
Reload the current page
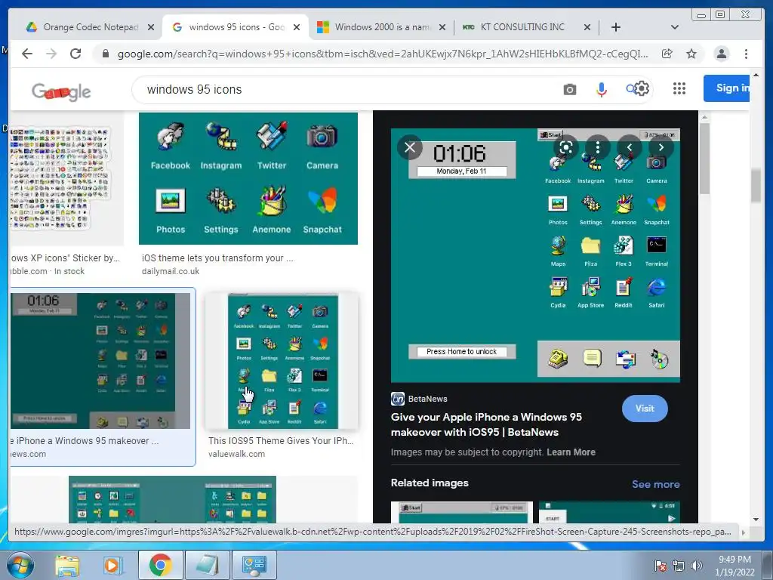pyautogui.click(x=75, y=54)
